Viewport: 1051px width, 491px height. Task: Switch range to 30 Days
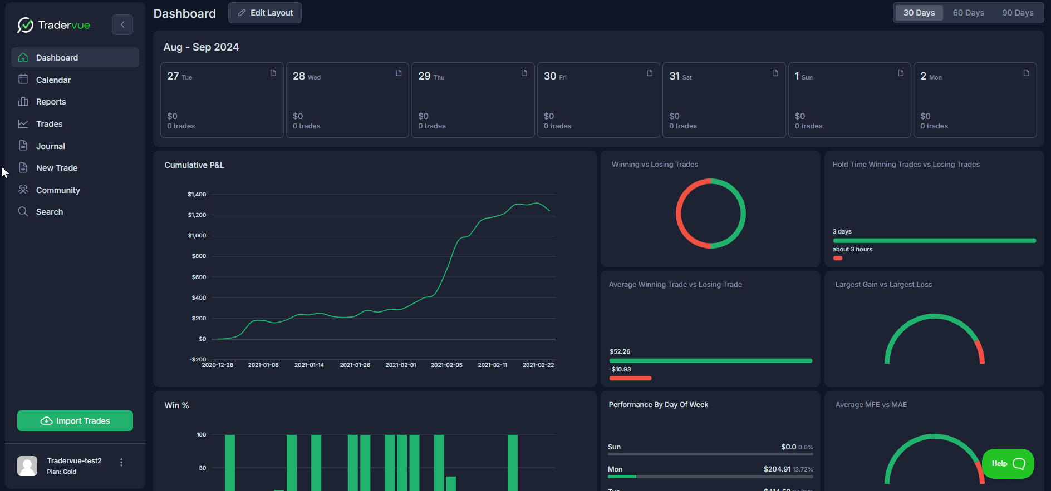coord(919,13)
